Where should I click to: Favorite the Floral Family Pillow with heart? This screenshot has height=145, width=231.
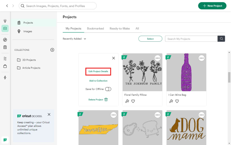pos(133,101)
